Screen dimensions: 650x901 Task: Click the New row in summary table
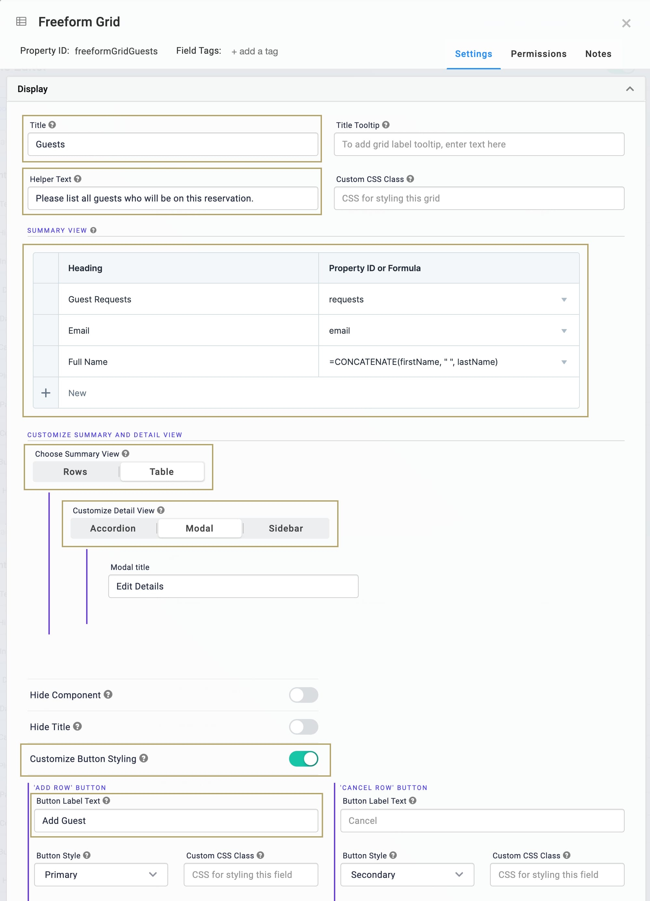pyautogui.click(x=319, y=393)
